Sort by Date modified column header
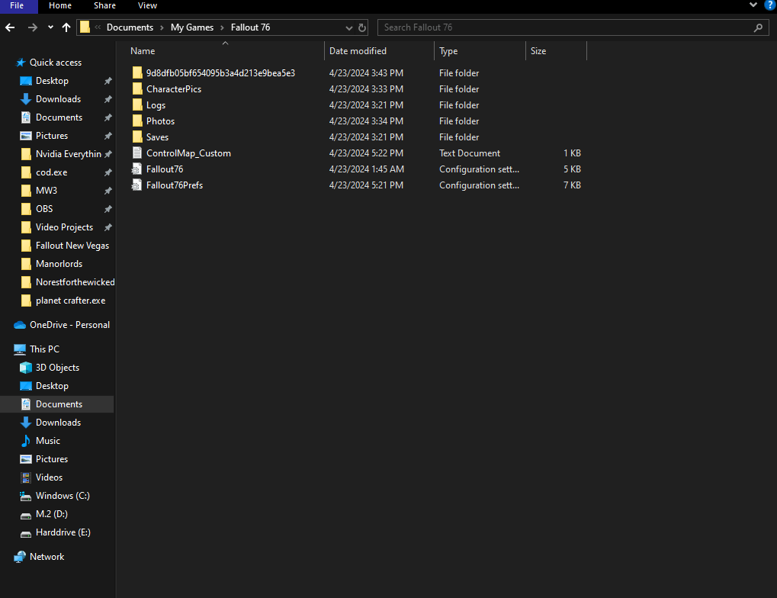 (358, 51)
